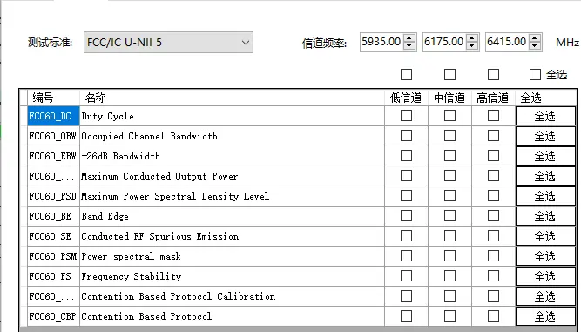Click 全选 button in Maximum Conducted Output Power row
581x332 pixels.
tap(545, 176)
